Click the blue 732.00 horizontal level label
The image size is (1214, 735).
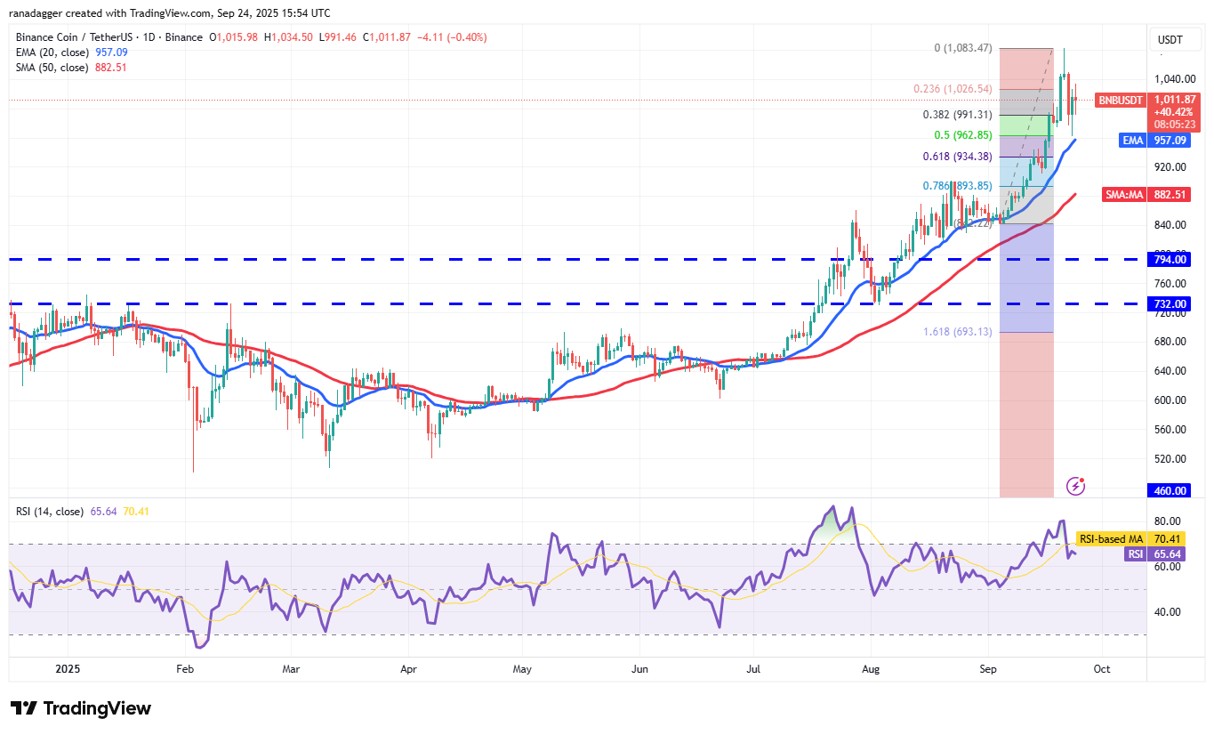coord(1169,303)
